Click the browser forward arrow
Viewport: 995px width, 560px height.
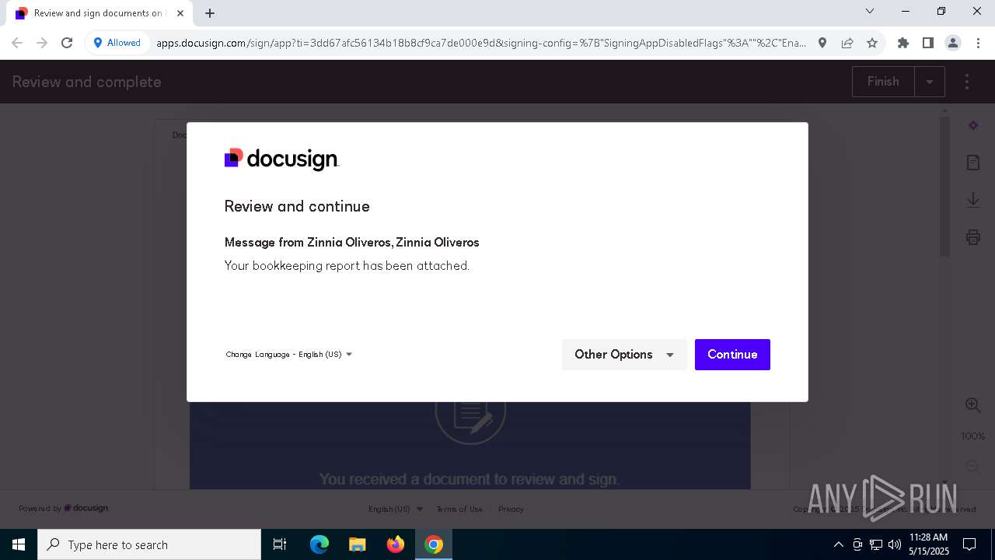coord(42,43)
